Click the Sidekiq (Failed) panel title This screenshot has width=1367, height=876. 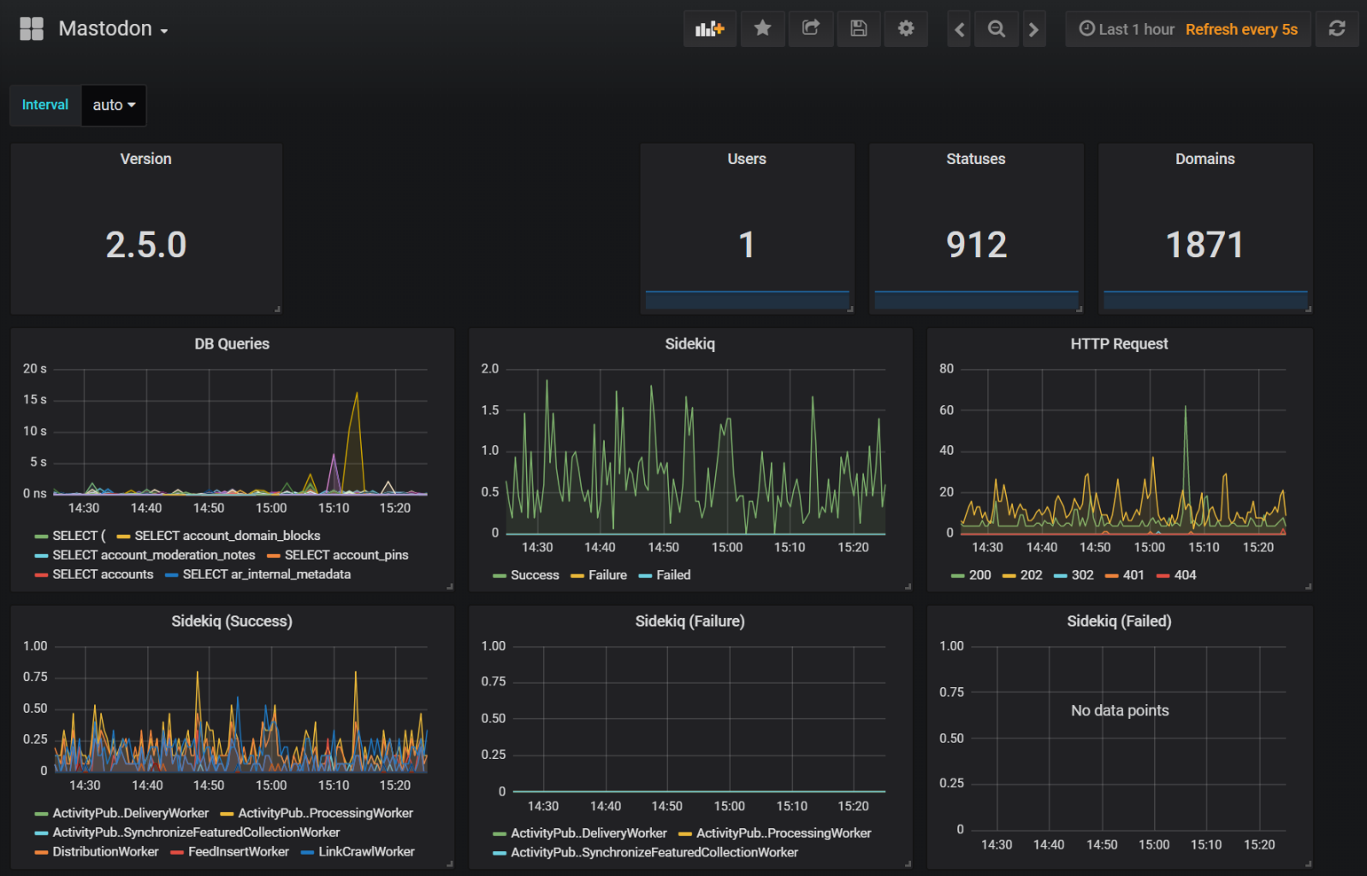point(1119,621)
